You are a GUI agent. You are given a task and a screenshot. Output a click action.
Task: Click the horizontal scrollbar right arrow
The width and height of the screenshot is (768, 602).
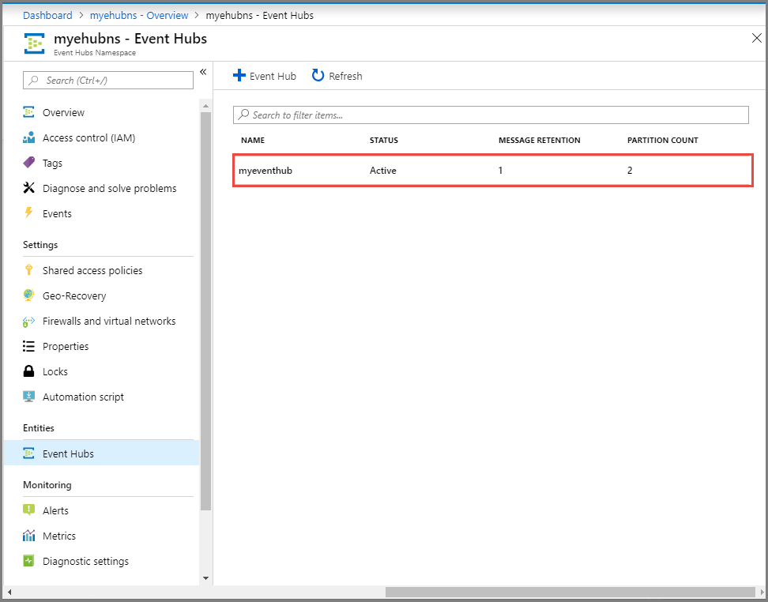pos(761,593)
